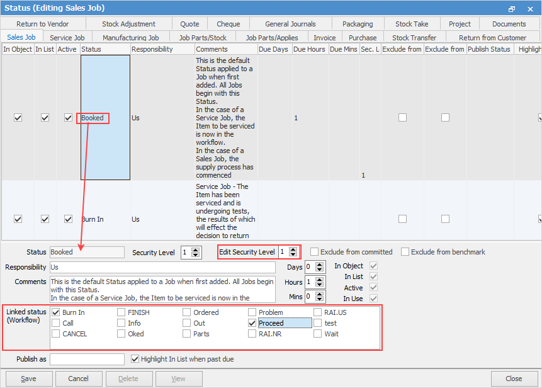
Task: Check the FINISH linked status
Action: coord(121,312)
